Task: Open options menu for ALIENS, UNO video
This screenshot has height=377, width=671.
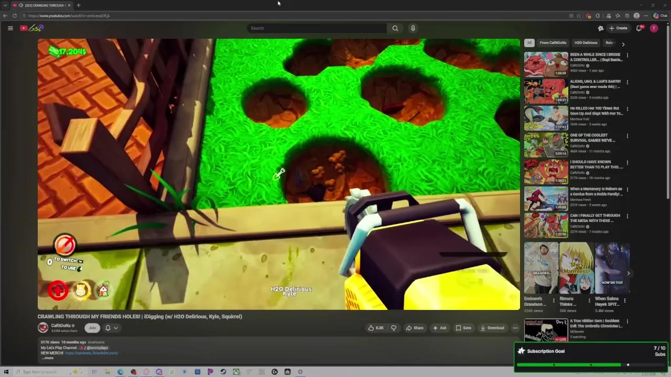Action: (627, 82)
